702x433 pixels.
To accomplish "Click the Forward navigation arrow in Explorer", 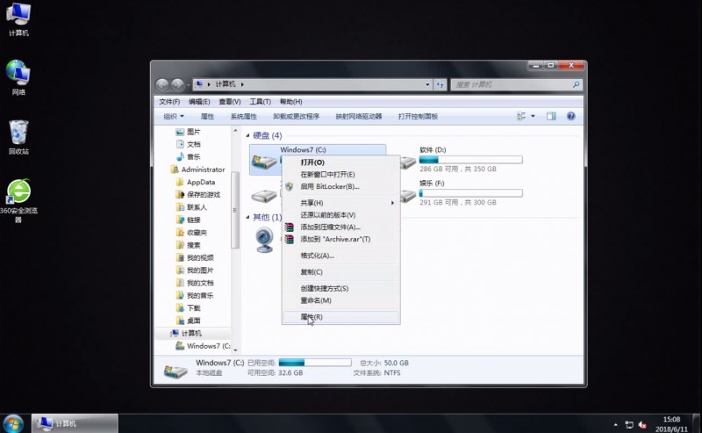I will [178, 84].
